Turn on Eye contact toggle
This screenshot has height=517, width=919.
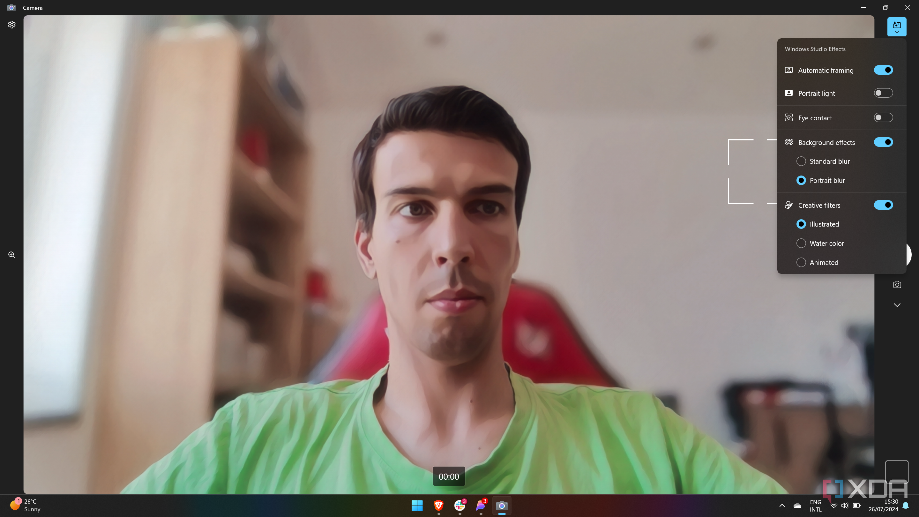[x=883, y=117]
